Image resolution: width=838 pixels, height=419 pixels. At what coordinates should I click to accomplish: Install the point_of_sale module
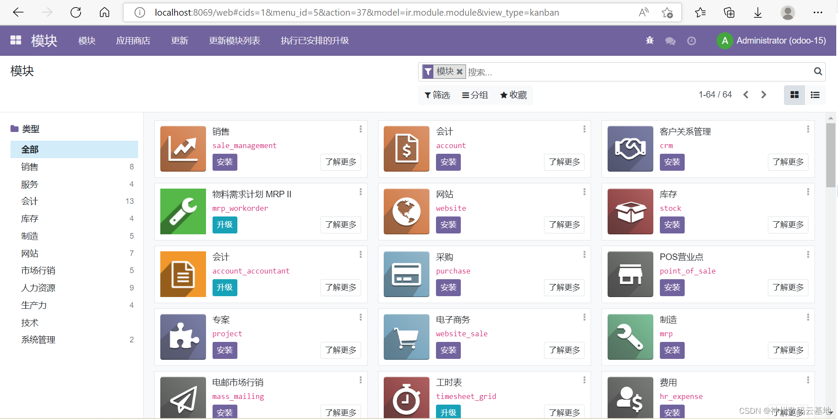point(672,287)
